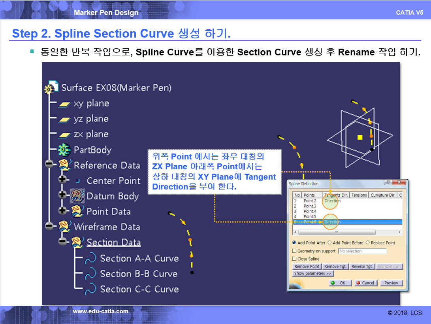
Task: Click the Tensions column header
Action: click(x=359, y=195)
